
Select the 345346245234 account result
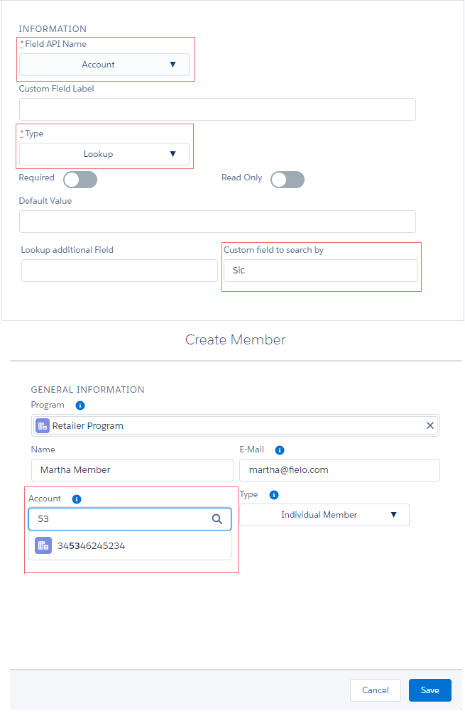[x=129, y=545]
